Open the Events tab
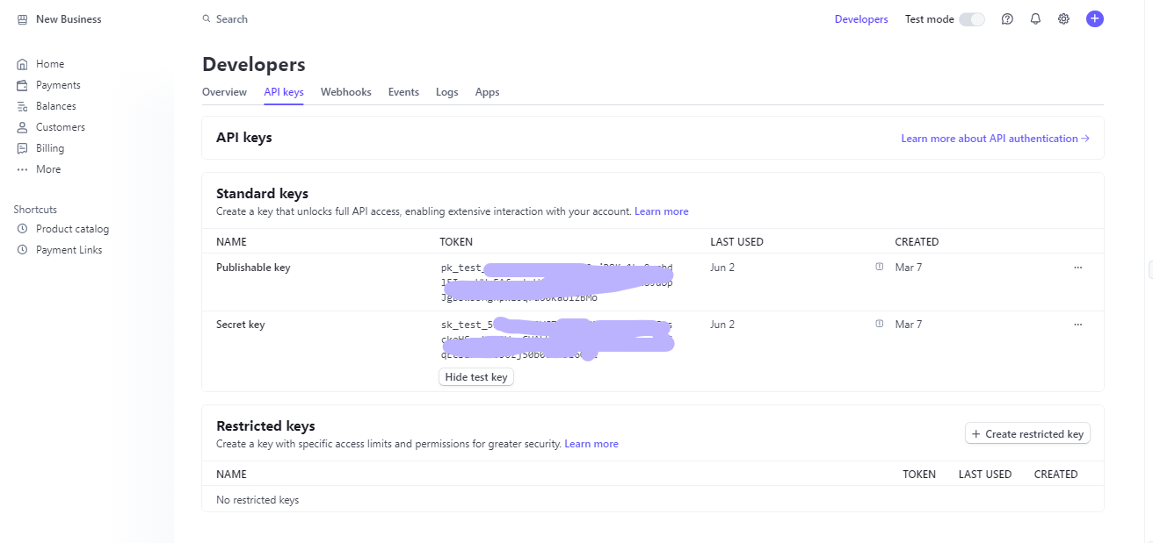The width and height of the screenshot is (1153, 543). pyautogui.click(x=403, y=92)
